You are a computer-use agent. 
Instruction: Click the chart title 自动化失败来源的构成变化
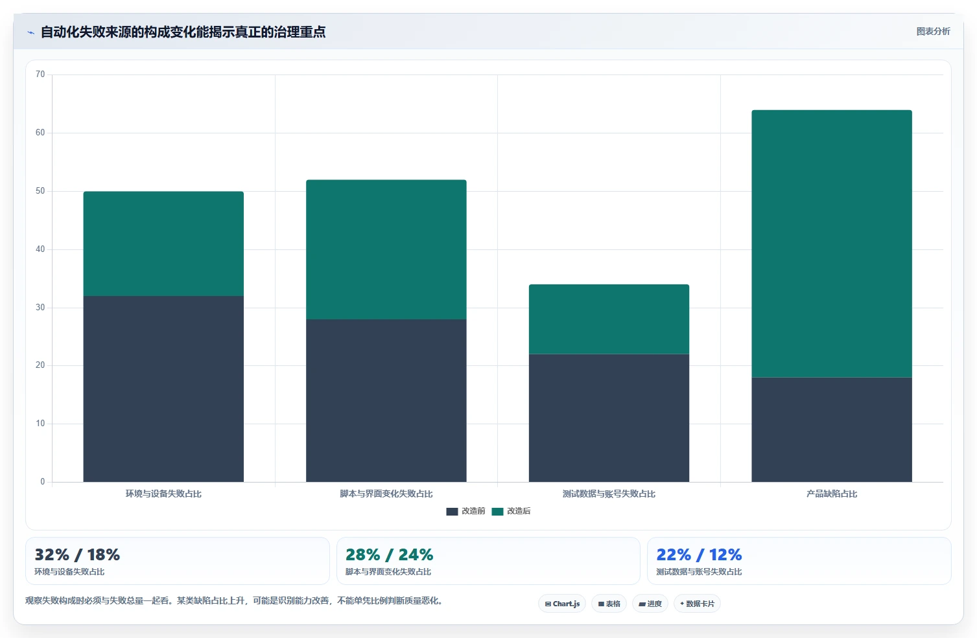[x=183, y=32]
